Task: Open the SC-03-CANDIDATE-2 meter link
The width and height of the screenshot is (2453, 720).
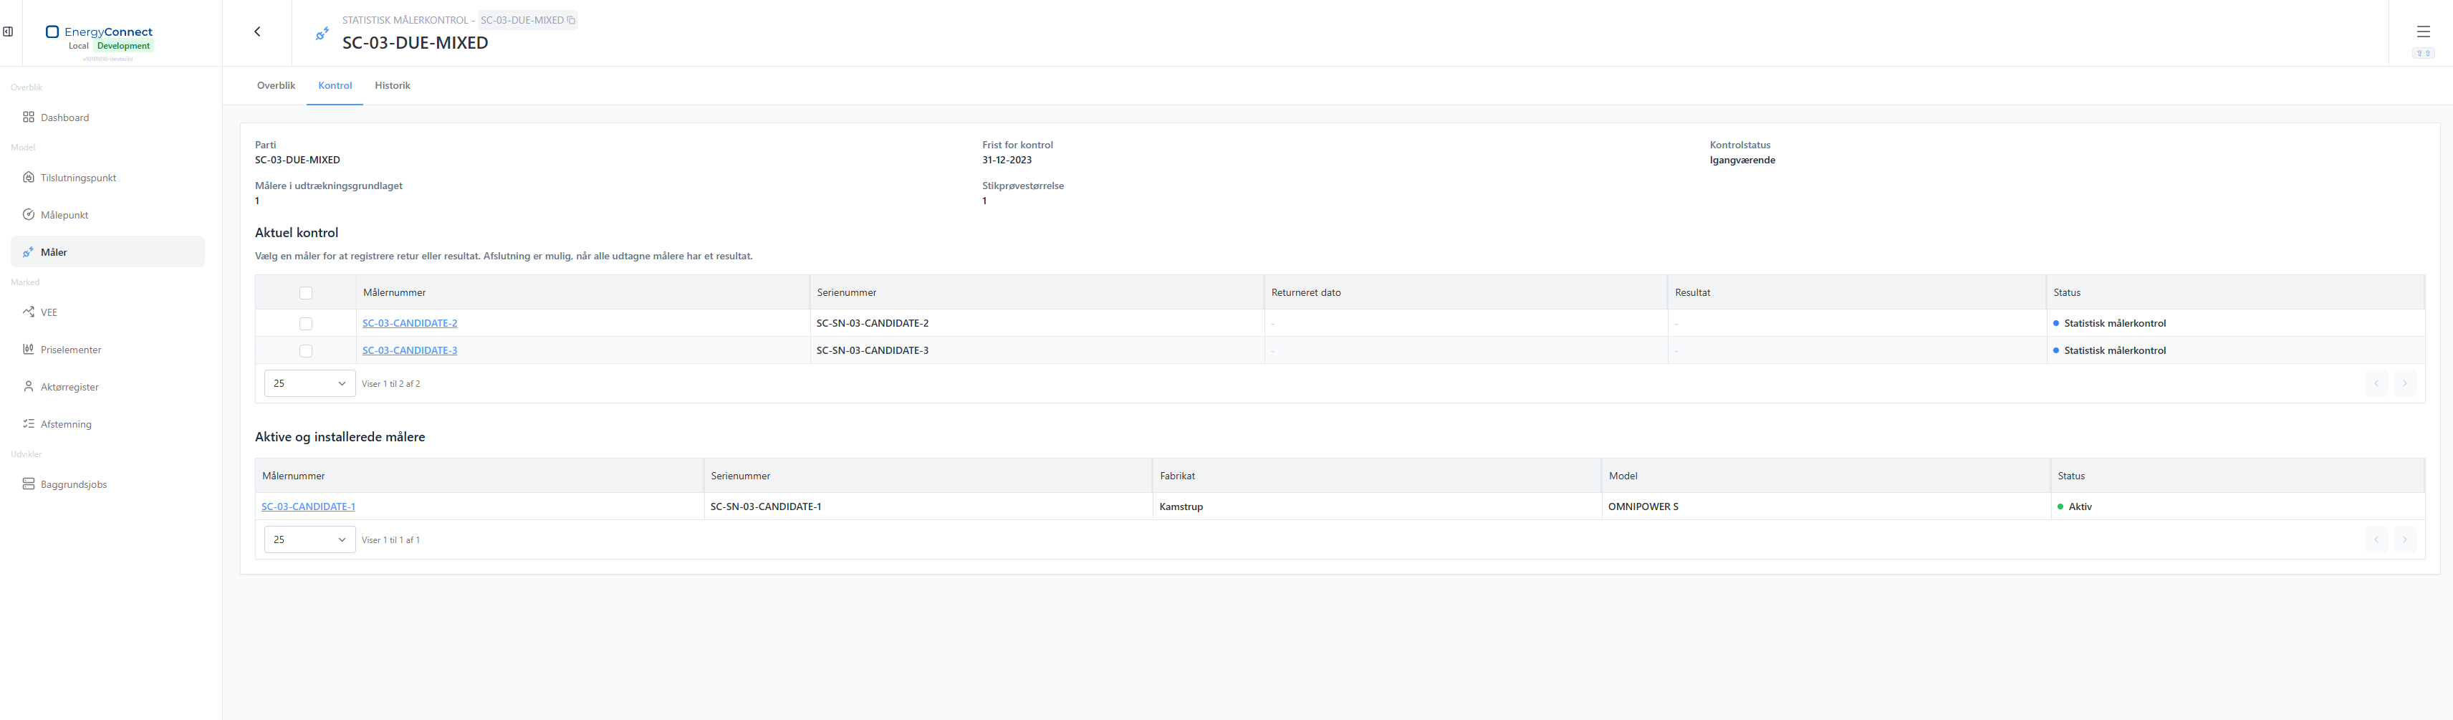Action: (x=410, y=323)
